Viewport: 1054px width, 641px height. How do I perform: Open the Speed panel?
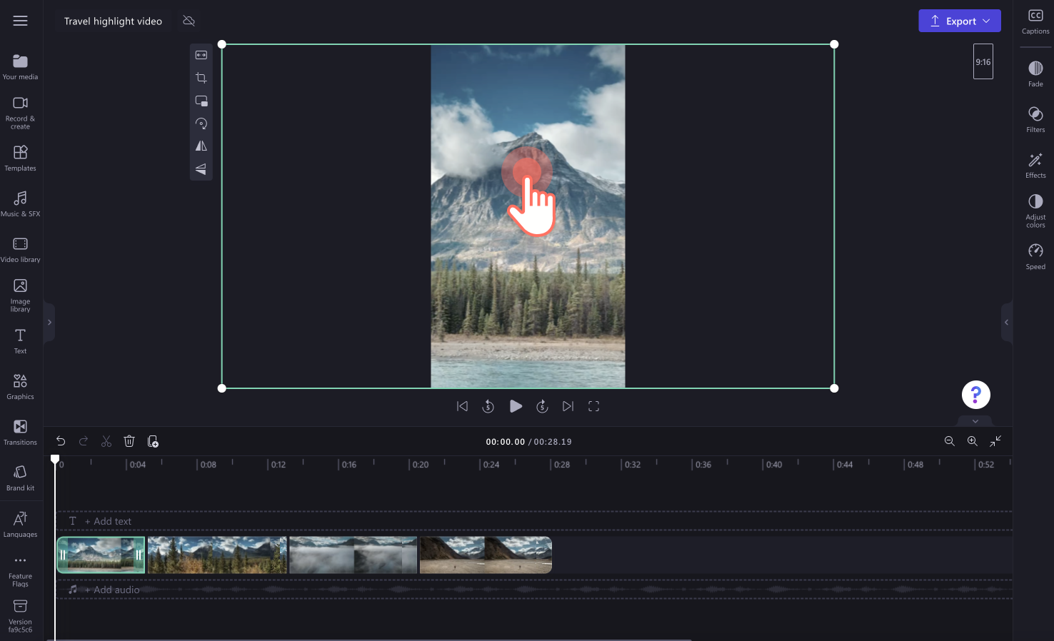[x=1035, y=257]
